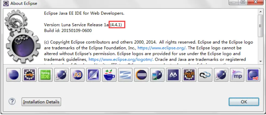Select the blue coffee cup feature icon
The image size is (266, 115).
(109, 75)
